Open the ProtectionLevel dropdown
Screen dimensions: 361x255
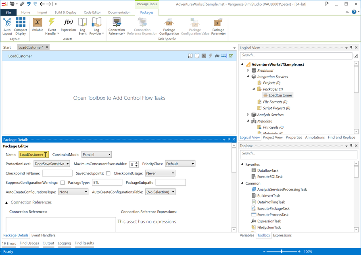(52, 164)
